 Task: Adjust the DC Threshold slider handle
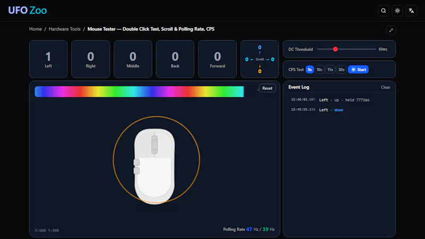[335, 49]
